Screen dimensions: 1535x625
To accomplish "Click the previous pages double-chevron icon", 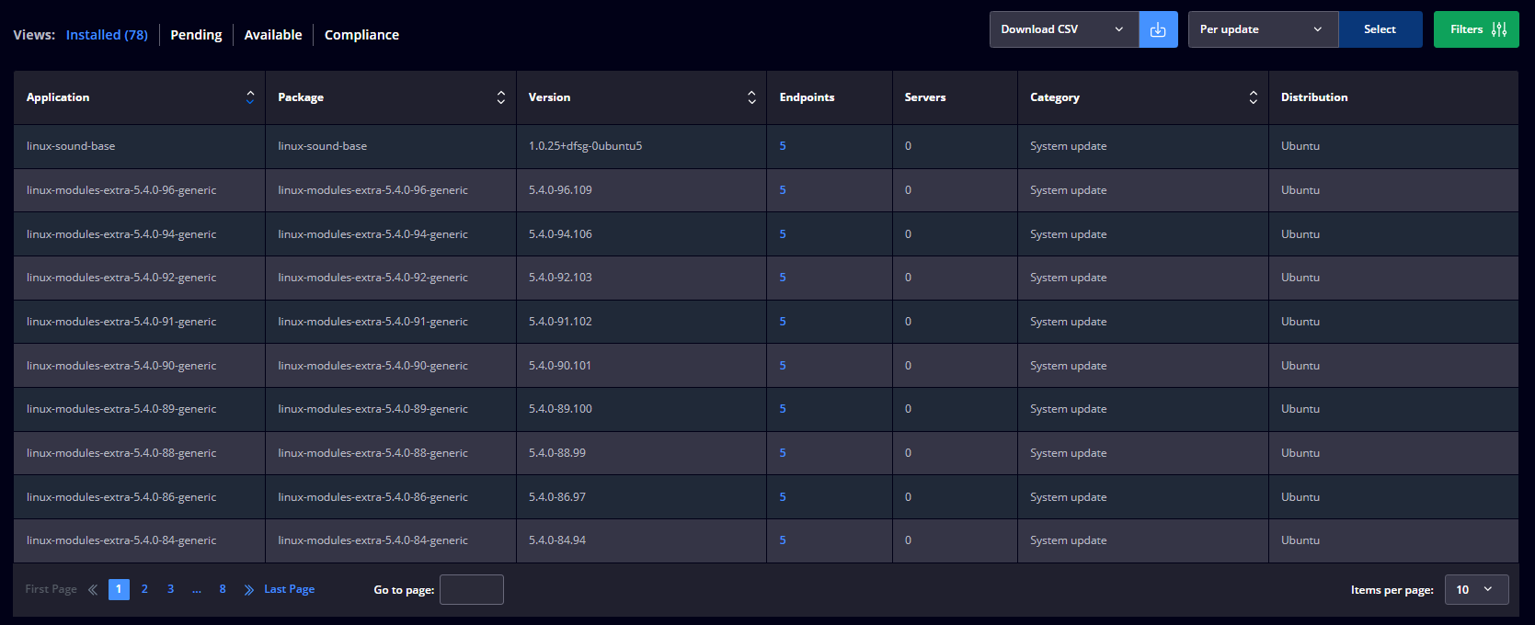I will (x=93, y=590).
